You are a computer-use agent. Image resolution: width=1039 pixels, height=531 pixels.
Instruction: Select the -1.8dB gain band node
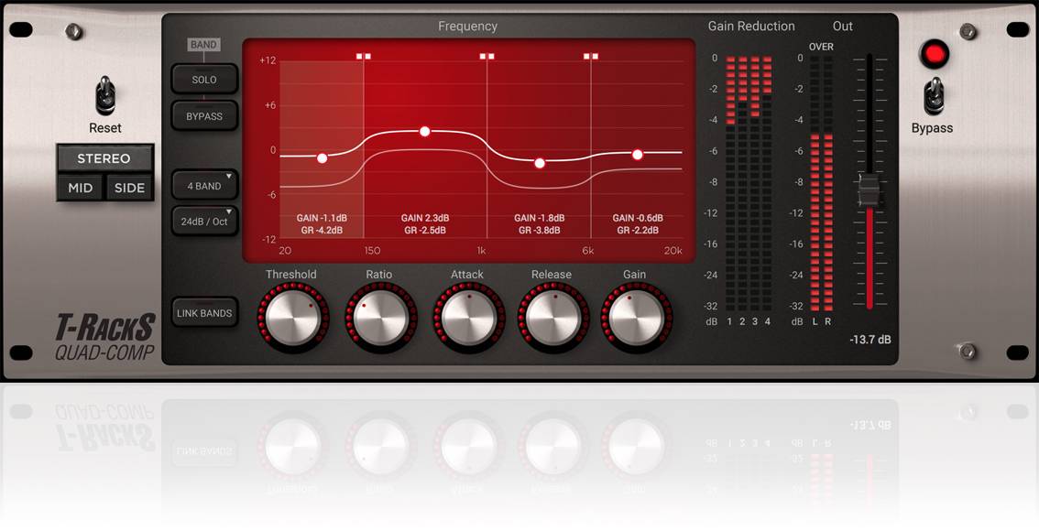[x=540, y=163]
